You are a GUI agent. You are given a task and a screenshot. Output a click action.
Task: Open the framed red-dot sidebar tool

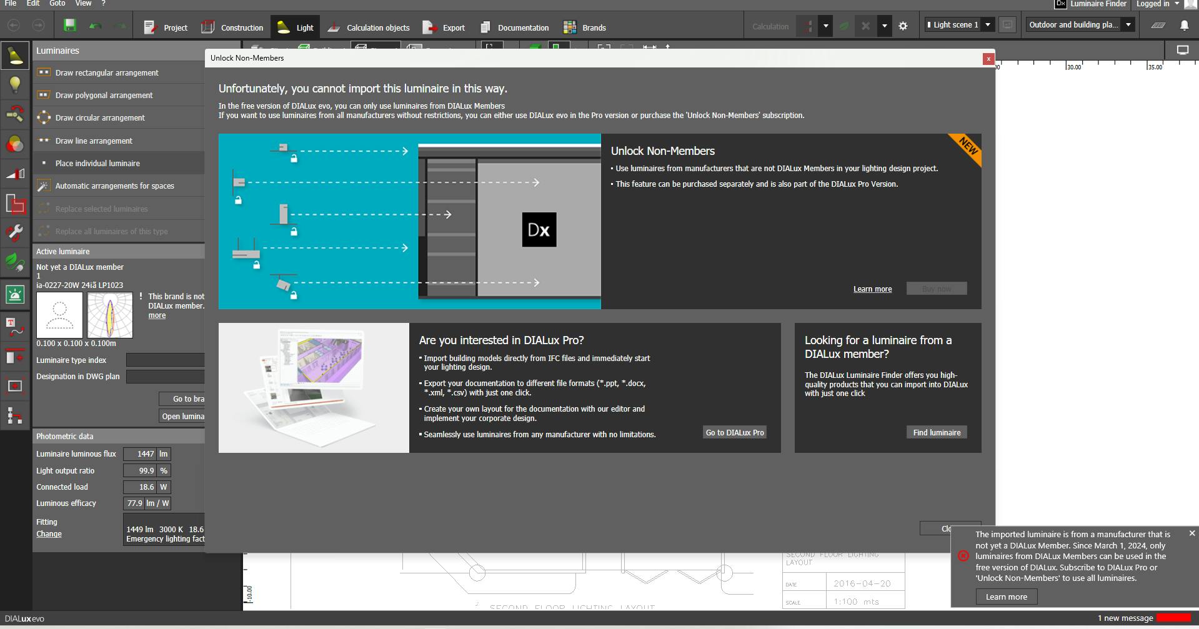(15, 386)
